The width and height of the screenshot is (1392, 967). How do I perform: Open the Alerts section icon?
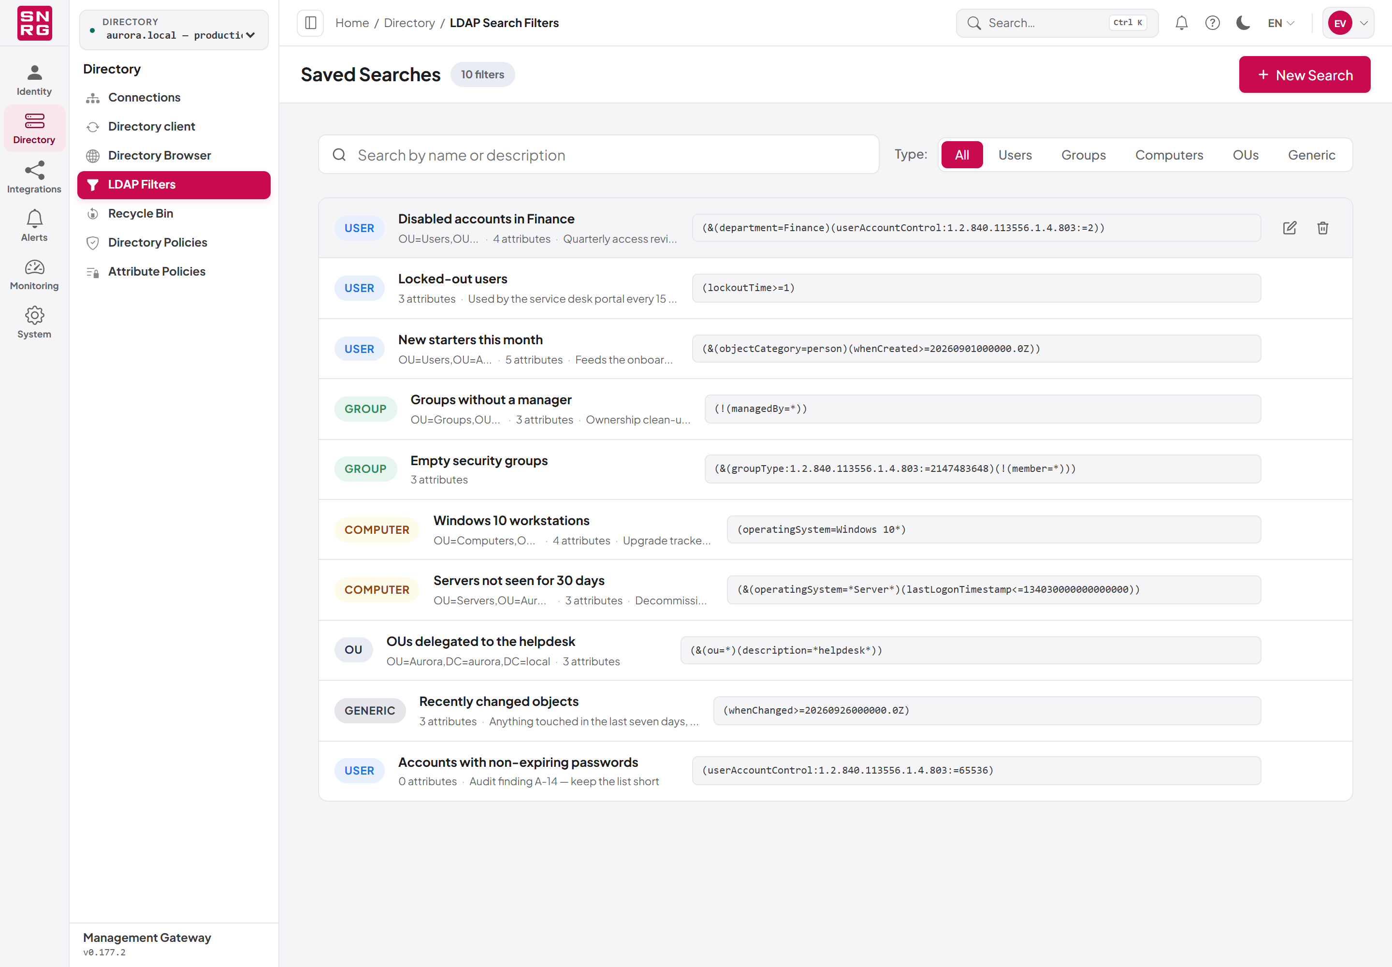(x=34, y=219)
